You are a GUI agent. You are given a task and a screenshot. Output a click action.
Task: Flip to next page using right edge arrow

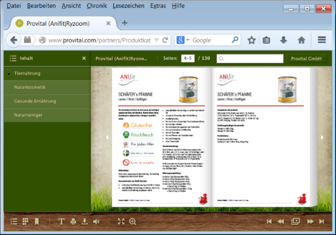(322, 138)
